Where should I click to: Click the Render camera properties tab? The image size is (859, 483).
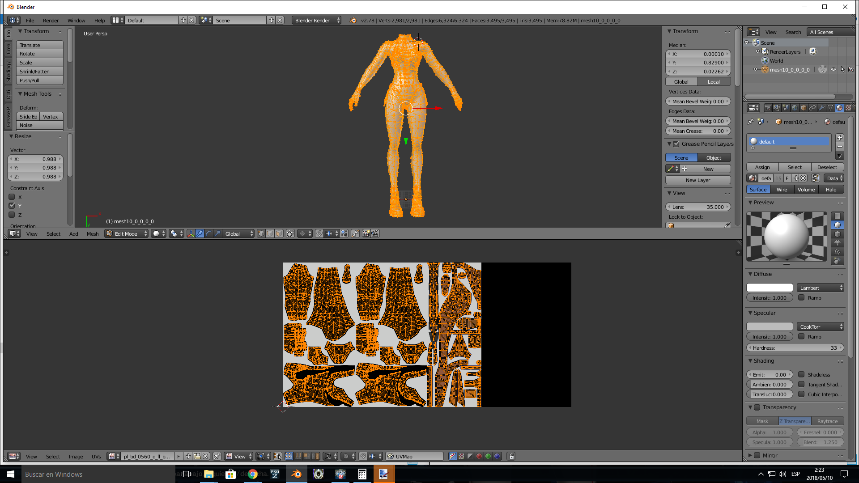(768, 108)
